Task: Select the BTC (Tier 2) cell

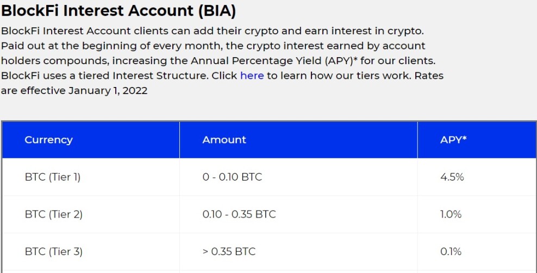Action: (x=91, y=214)
